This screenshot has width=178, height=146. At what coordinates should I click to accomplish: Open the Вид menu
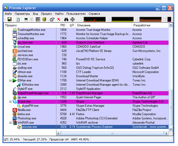tap(36, 14)
